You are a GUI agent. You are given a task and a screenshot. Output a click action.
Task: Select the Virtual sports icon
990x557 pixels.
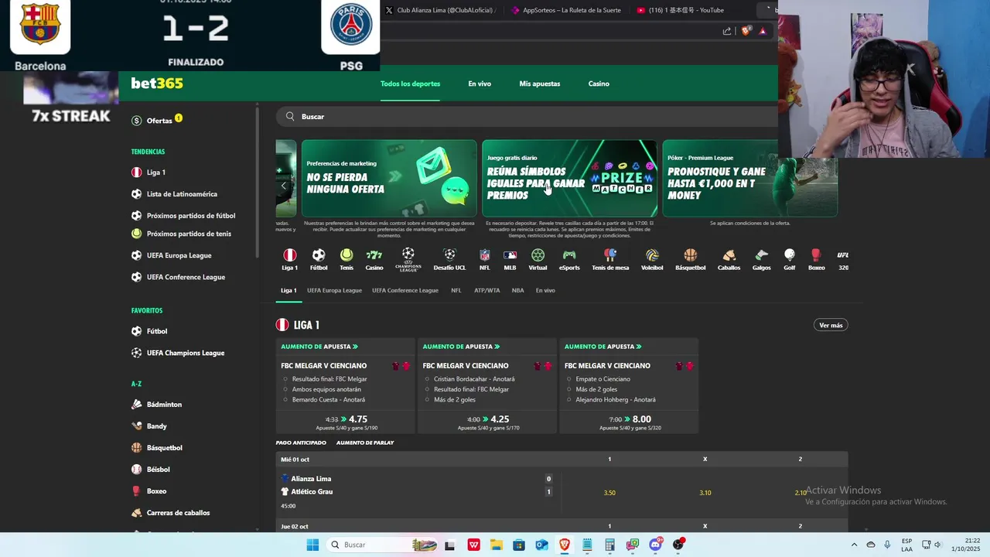tap(538, 259)
